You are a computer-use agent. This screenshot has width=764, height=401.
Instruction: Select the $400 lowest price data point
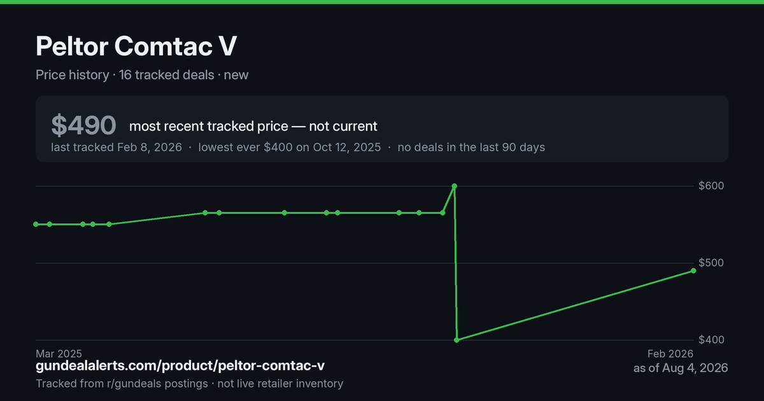(x=456, y=340)
